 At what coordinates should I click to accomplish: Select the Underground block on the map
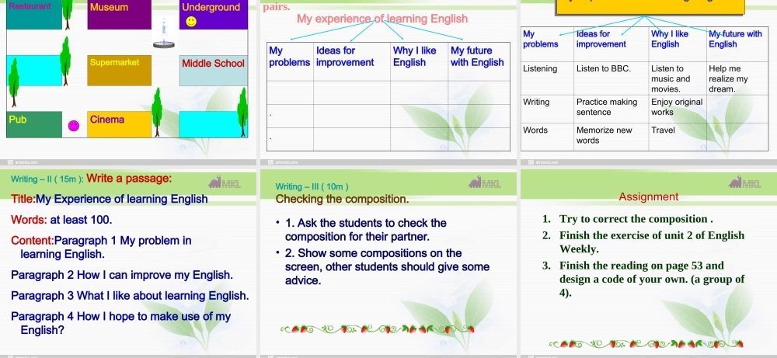tap(214, 15)
